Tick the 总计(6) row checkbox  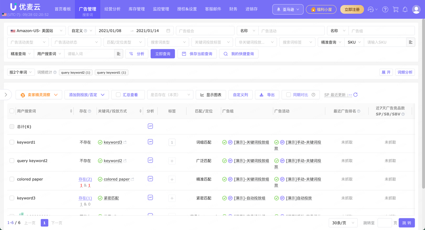(x=12, y=126)
